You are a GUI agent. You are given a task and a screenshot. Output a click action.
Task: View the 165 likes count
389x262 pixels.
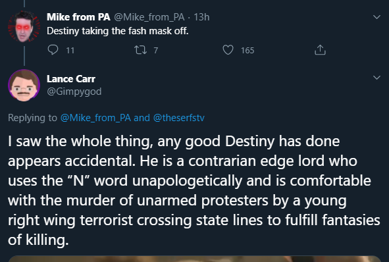click(x=247, y=51)
